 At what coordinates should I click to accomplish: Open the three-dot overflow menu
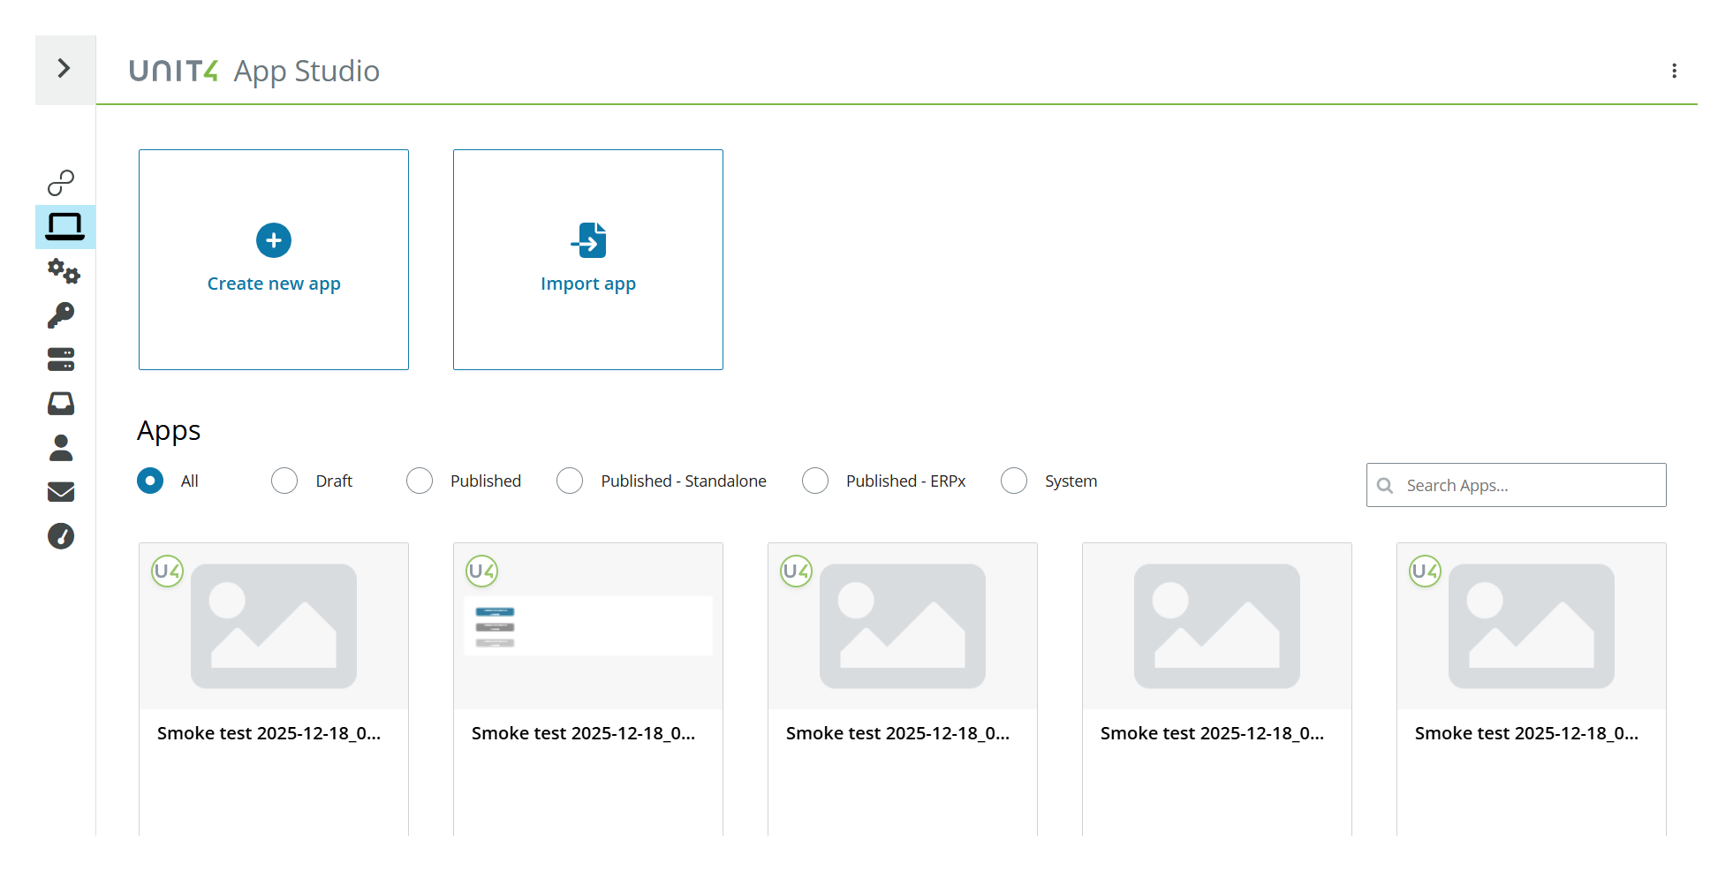[1675, 71]
